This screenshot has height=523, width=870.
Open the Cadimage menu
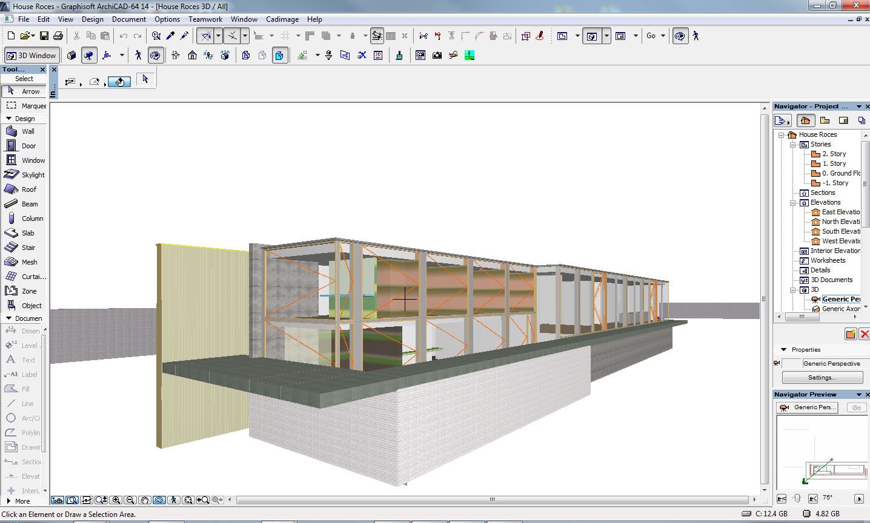[282, 19]
